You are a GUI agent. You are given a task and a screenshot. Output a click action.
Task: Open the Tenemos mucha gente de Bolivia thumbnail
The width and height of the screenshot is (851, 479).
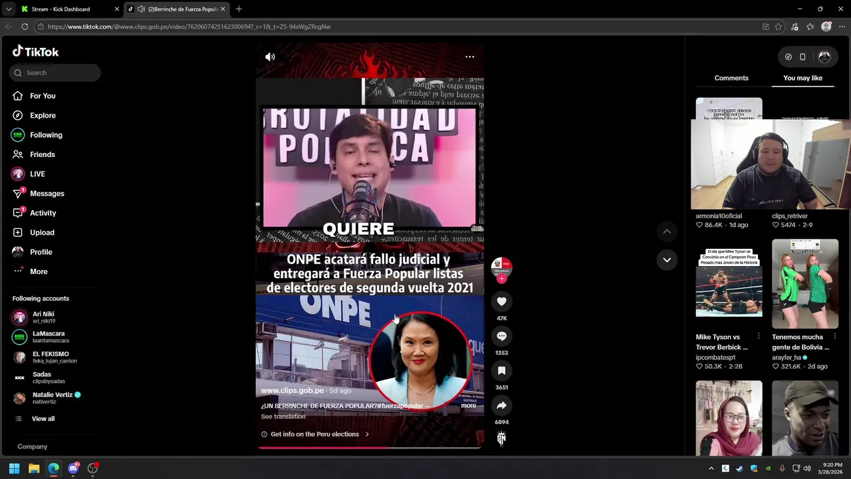click(805, 283)
